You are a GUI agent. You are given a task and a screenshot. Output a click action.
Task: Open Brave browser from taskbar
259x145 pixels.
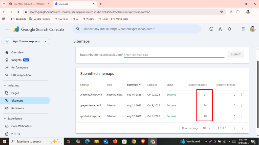(x=143, y=141)
